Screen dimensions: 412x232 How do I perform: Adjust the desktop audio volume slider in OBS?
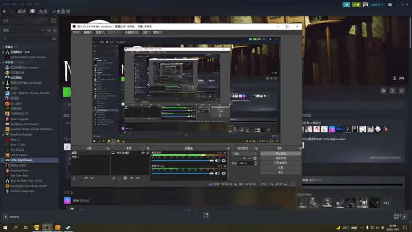tap(183, 160)
